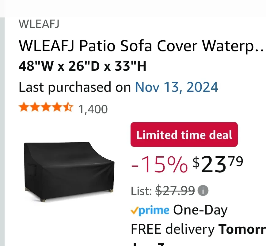Click the orange prime checkmark

(x=134, y=211)
